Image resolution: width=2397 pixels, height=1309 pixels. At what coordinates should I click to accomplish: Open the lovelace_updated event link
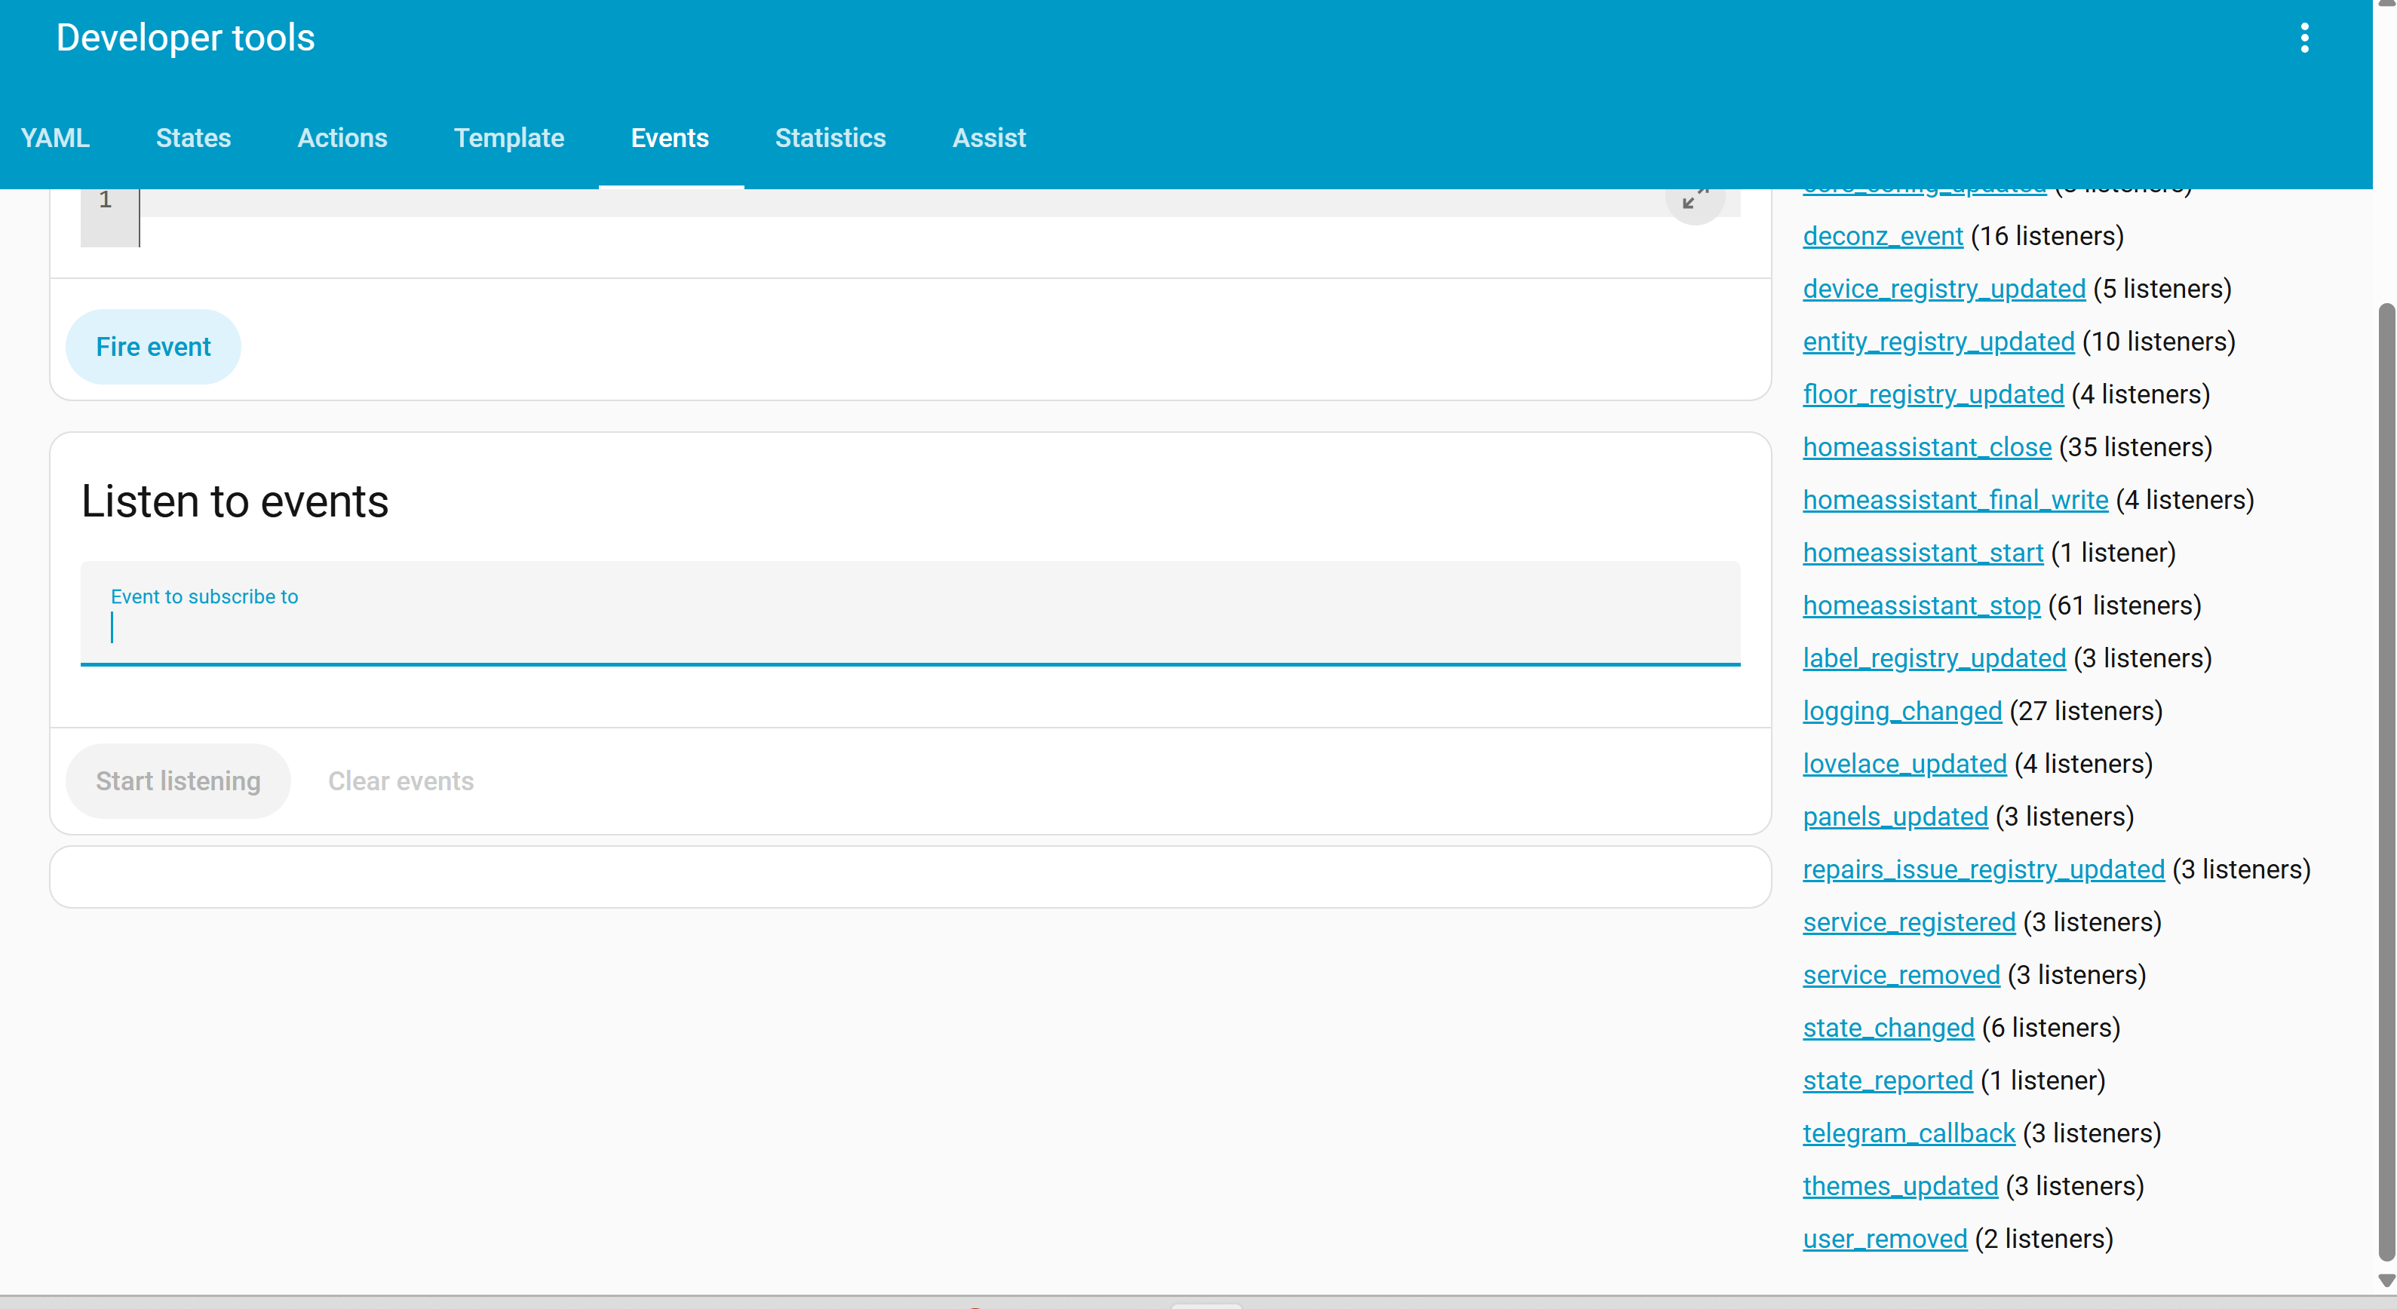pos(1904,764)
